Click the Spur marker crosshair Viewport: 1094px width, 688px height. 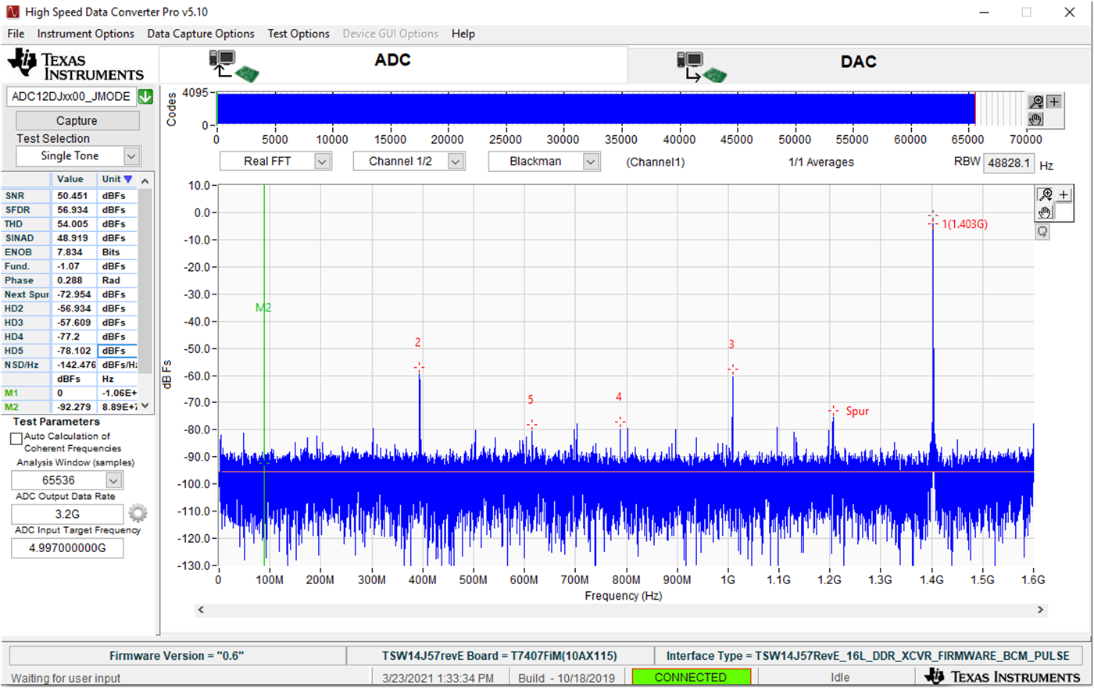coord(833,411)
